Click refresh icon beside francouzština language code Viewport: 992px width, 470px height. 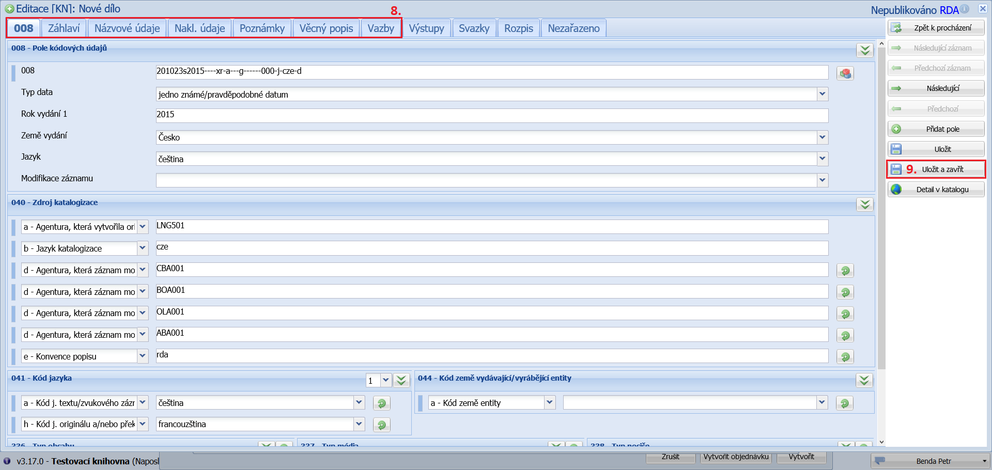(x=382, y=425)
